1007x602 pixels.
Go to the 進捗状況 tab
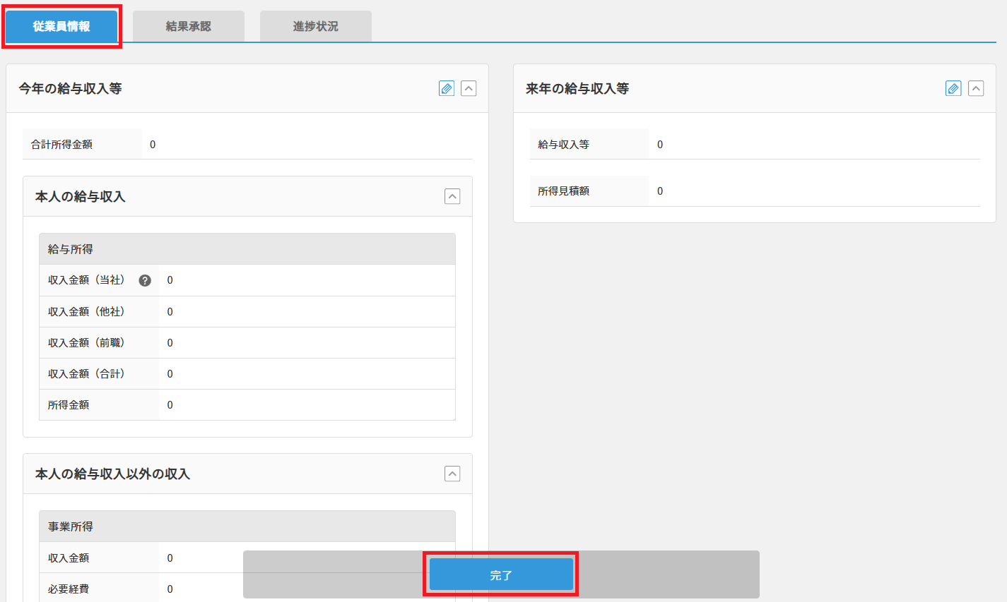(316, 26)
